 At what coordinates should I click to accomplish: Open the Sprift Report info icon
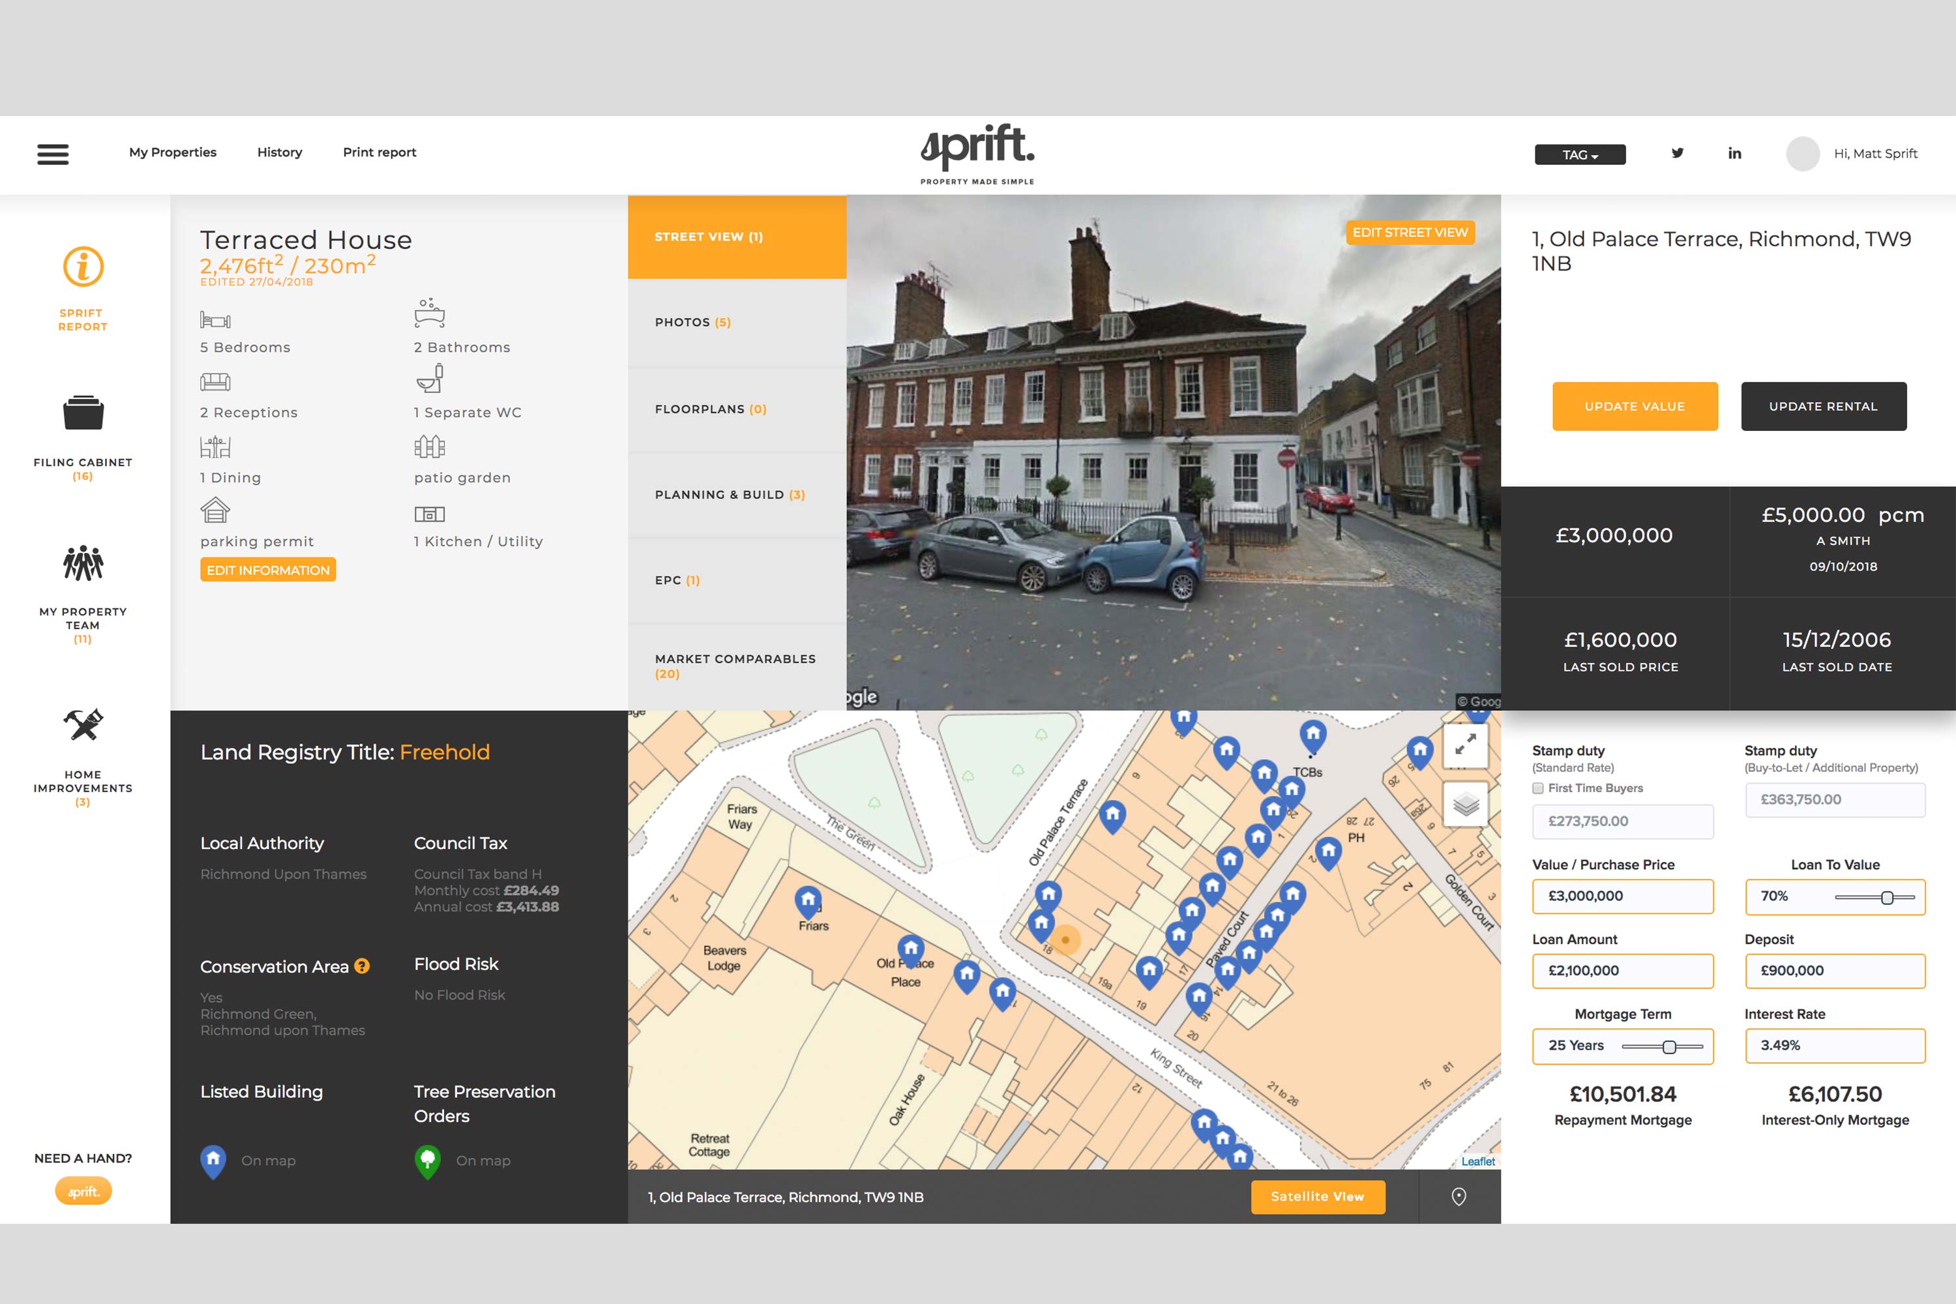[83, 267]
